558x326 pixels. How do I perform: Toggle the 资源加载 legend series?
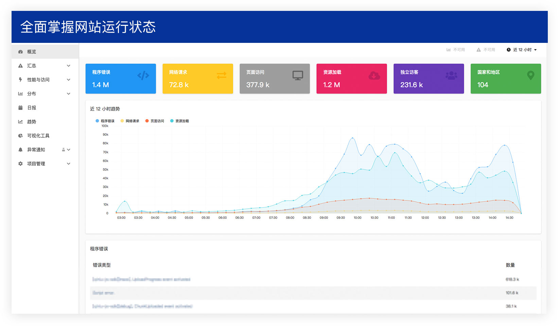click(179, 121)
